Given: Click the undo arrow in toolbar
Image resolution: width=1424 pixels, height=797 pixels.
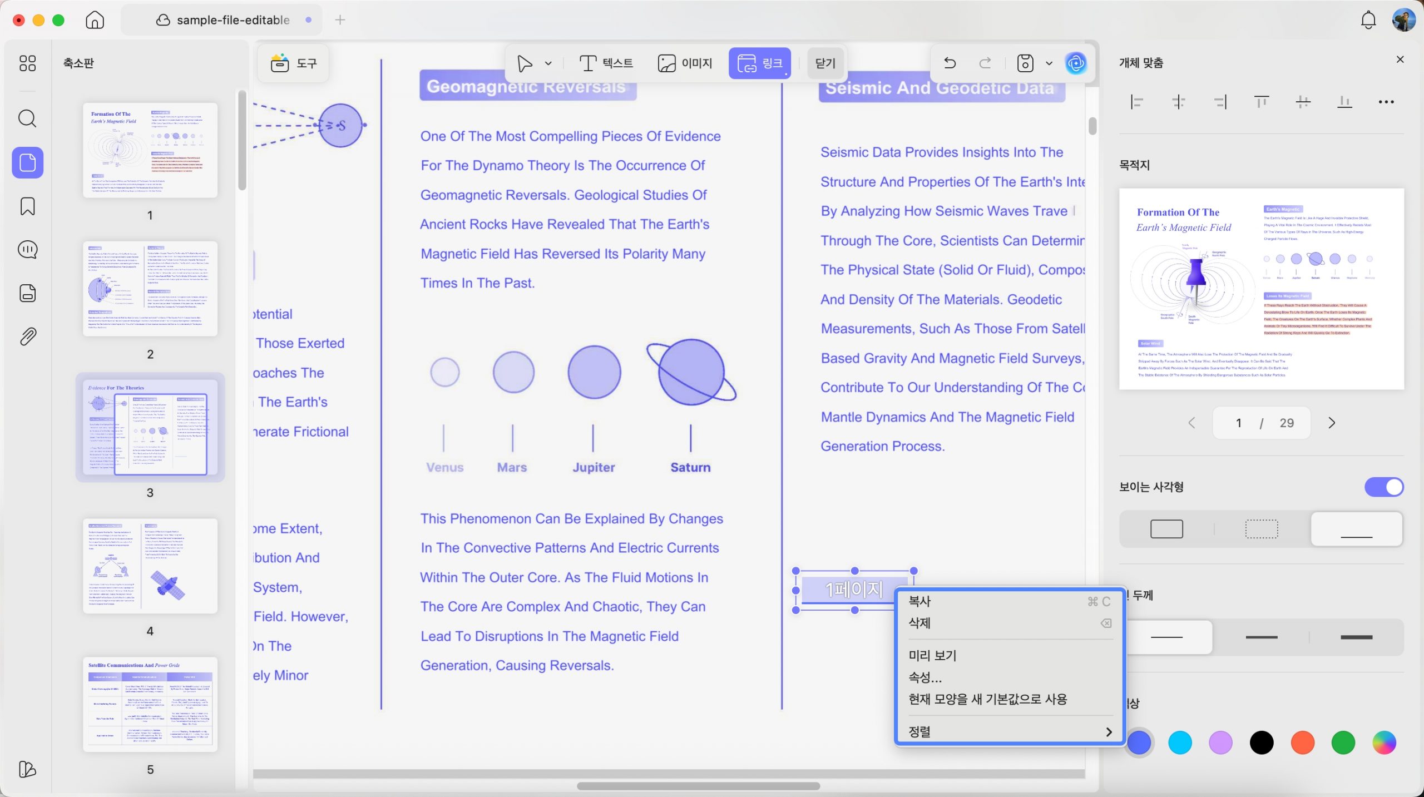Looking at the screenshot, I should coord(950,63).
